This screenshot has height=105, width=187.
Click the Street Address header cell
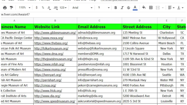(x=139, y=27)
